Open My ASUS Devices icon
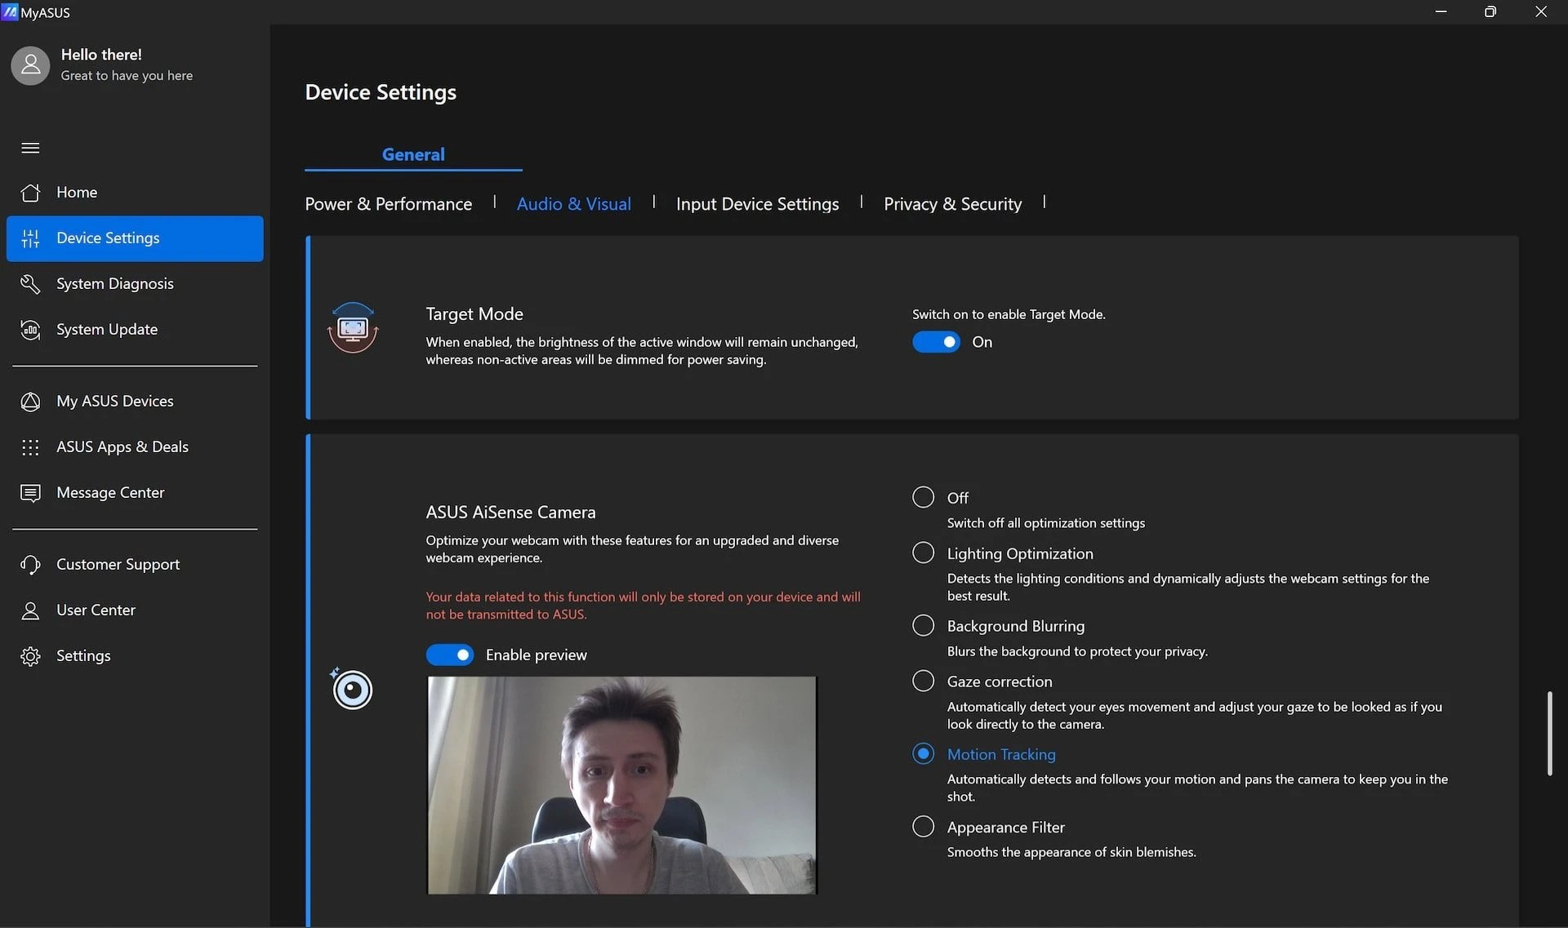Screen dimensions: 1568x928 point(30,402)
